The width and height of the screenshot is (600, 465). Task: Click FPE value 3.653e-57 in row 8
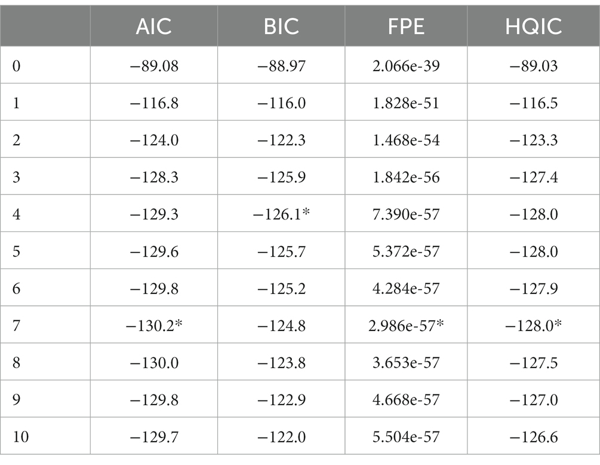406,363
